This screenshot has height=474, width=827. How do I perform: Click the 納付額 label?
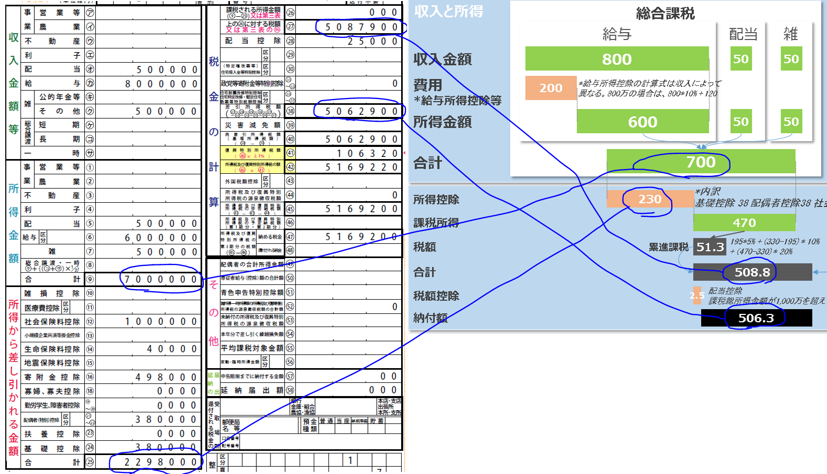pos(430,318)
